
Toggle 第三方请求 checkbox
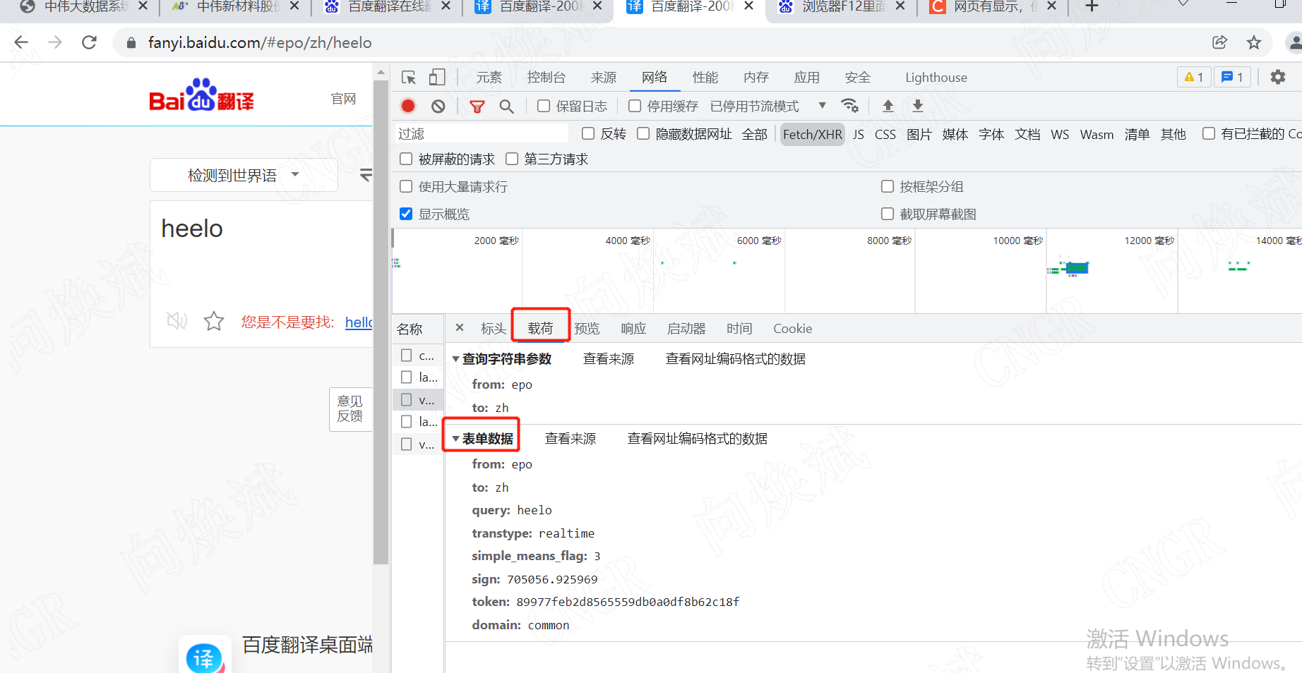(x=512, y=159)
